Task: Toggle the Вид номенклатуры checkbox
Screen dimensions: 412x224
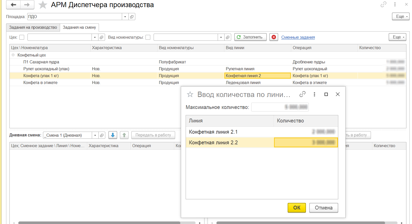Action: (x=148, y=37)
